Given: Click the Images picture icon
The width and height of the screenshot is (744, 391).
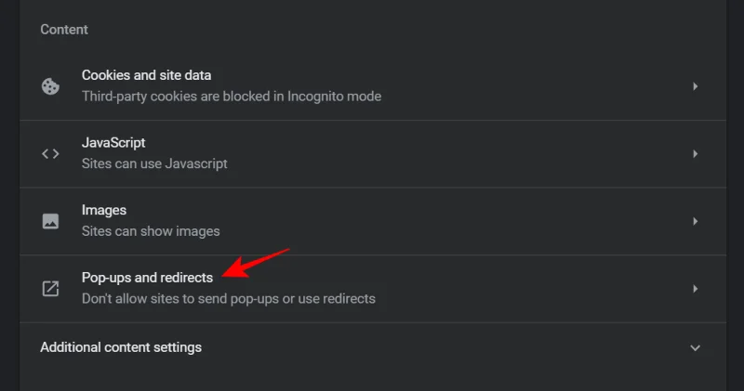Looking at the screenshot, I should [x=50, y=221].
